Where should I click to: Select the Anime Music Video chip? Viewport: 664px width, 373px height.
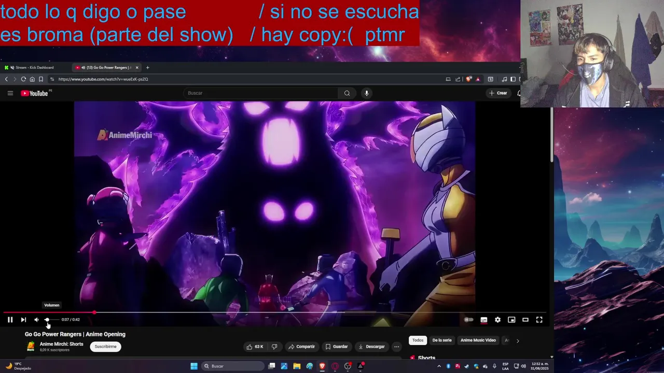(478, 340)
